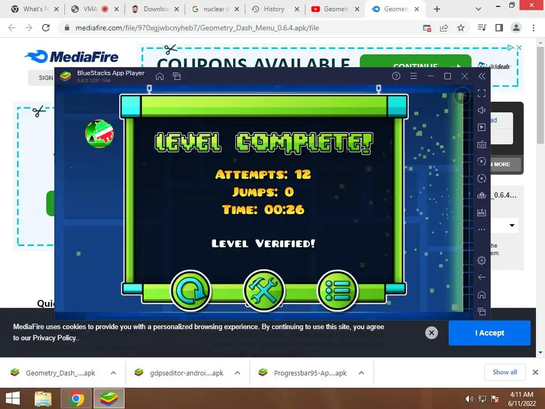Open Chrome media controls icon
Screen dimensions: 545x409
[x=482, y=28]
